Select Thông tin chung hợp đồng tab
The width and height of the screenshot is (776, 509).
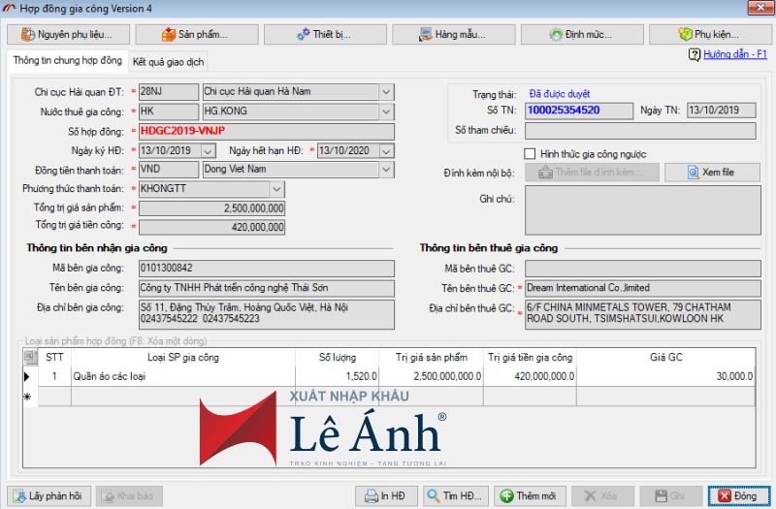point(67,60)
